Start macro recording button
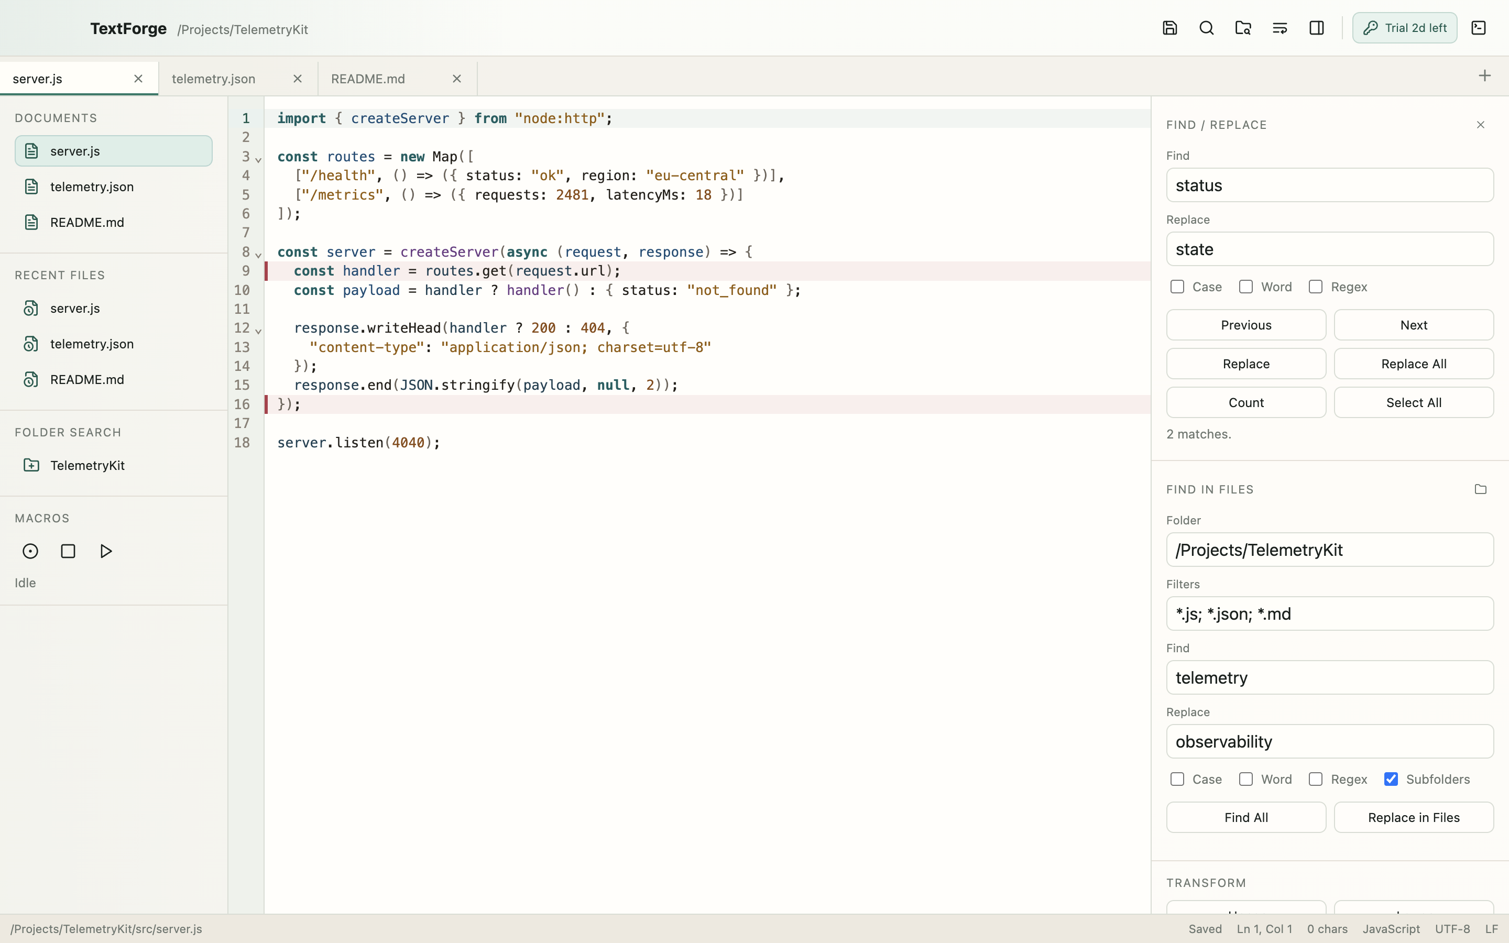 [x=30, y=551]
